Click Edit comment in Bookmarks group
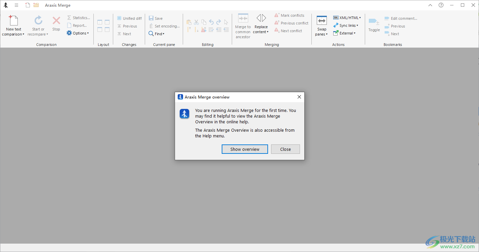This screenshot has width=479, height=252. 401,18
